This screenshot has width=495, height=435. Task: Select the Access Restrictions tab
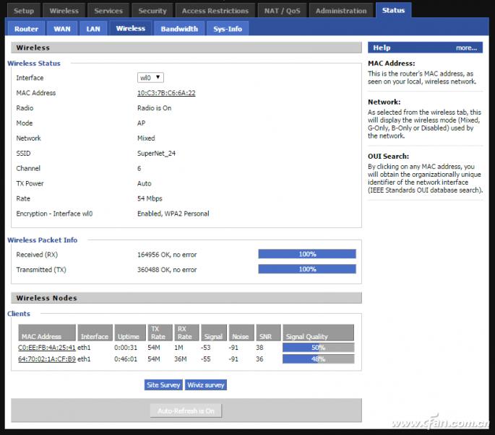(x=215, y=11)
